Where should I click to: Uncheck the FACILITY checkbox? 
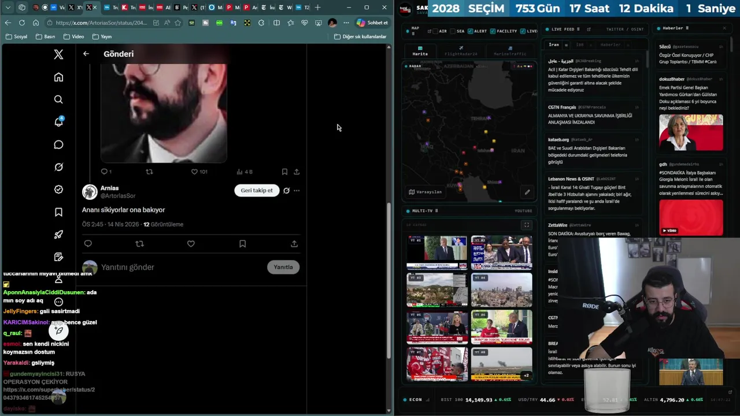[493, 31]
